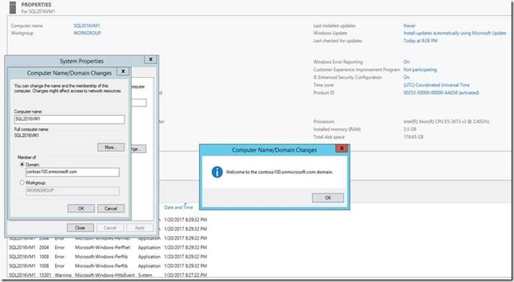
Task: Select event row 2004 Error Microsoft-Windows-PerfNet
Action: pos(108,247)
